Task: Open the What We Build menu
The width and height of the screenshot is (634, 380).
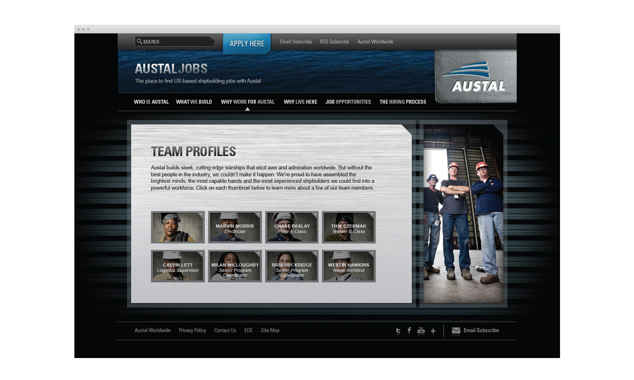Action: coord(194,102)
